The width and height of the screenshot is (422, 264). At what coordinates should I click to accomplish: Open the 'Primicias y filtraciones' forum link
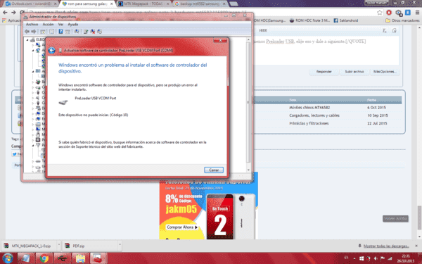[309, 123]
